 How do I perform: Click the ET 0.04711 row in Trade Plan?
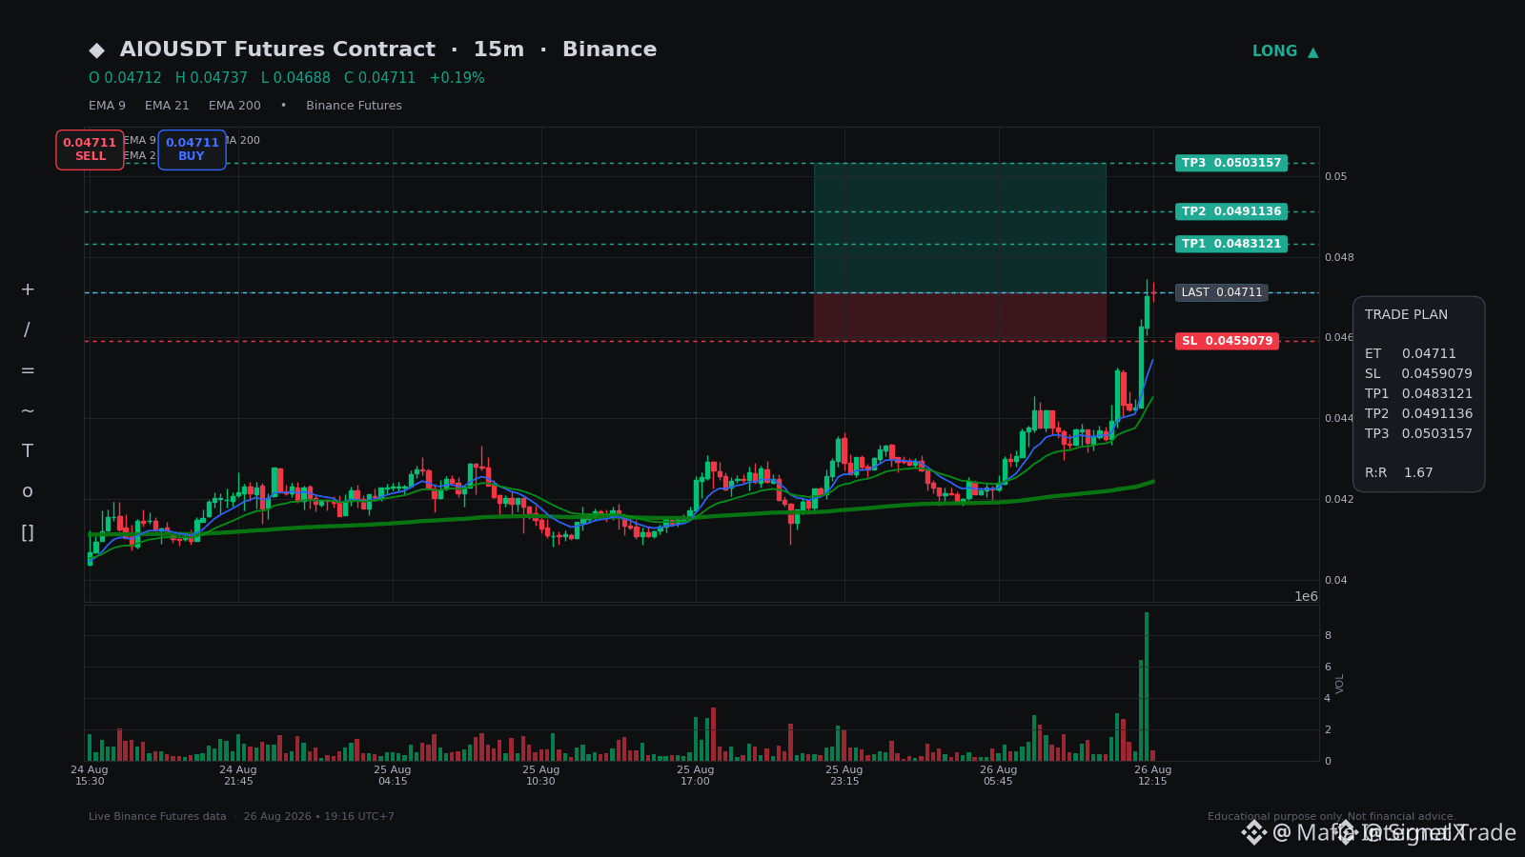(1411, 354)
